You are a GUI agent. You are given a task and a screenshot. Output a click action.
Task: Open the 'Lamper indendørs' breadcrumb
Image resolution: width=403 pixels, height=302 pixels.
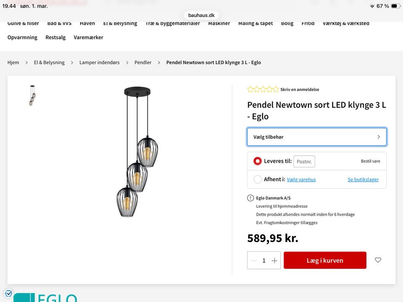point(99,62)
